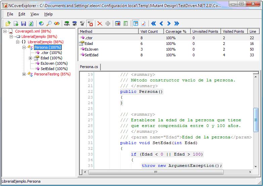Select the .ctor row in the method list

point(169,38)
